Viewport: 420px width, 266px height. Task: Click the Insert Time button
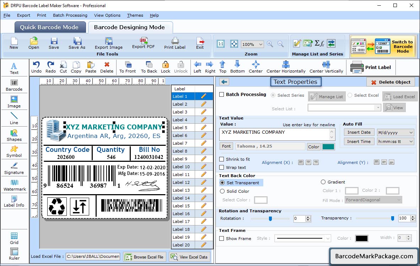point(359,141)
